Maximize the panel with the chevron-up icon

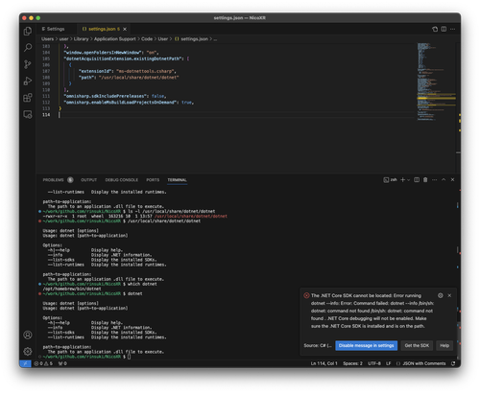pyautogui.click(x=444, y=180)
